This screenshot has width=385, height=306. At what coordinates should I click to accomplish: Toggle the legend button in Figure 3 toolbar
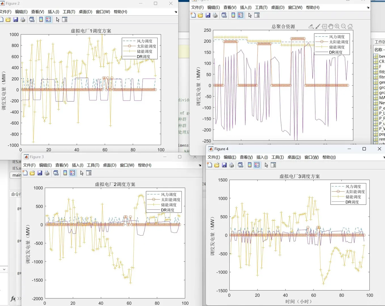[72, 173]
